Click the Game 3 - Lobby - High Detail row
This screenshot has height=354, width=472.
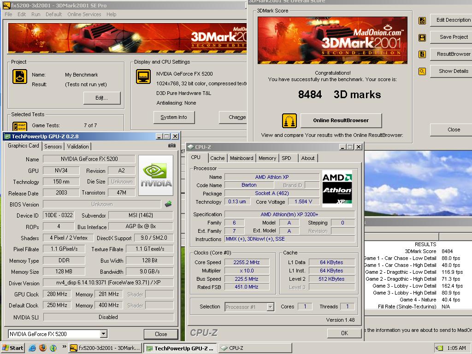click(x=419, y=293)
